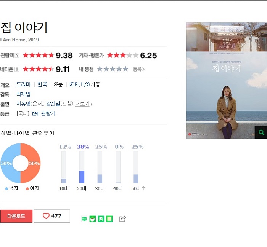Open the 드라마 genre link
This screenshot has height=247, width=267.
(x=24, y=84)
